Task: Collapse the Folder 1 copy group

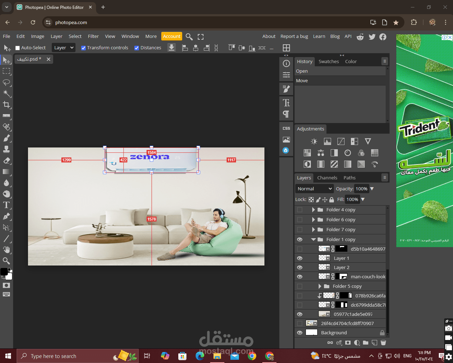Action: coord(313,240)
